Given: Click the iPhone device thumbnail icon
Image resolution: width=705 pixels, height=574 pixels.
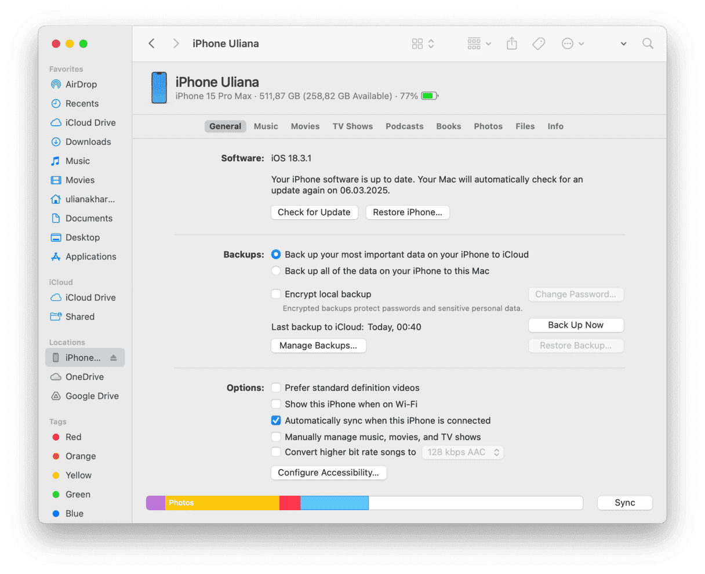Looking at the screenshot, I should [159, 88].
